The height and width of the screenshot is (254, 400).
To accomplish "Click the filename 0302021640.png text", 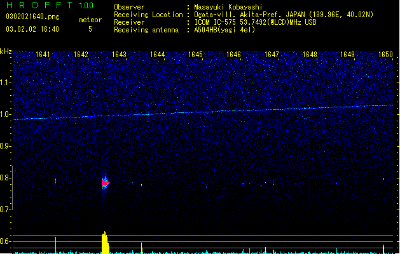I will 32,17.
